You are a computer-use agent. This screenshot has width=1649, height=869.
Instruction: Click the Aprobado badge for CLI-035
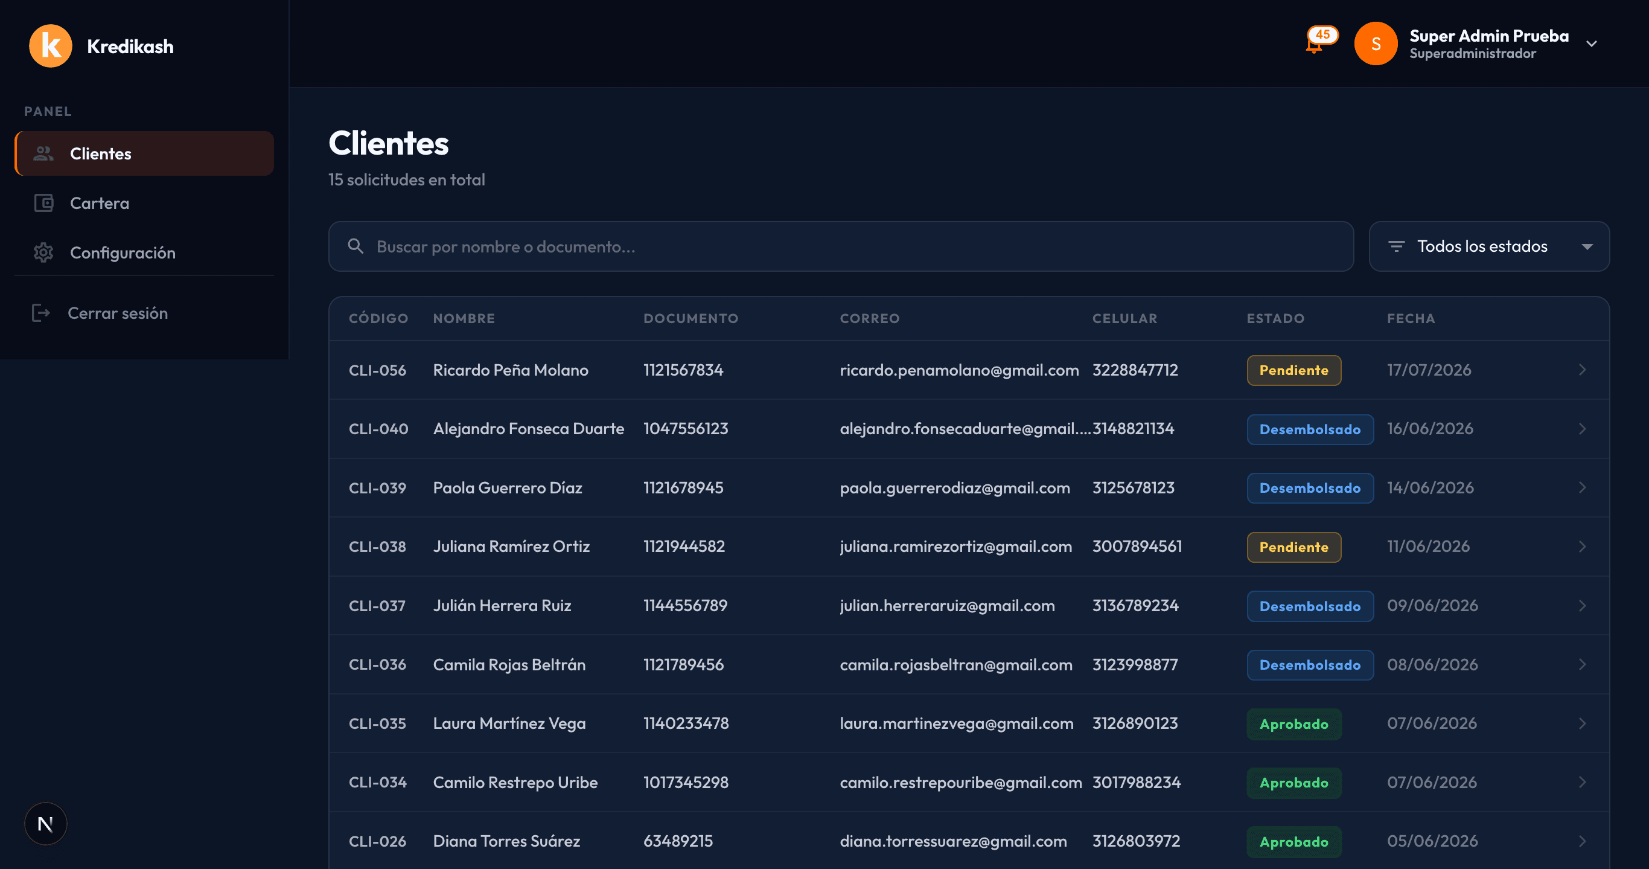click(1293, 723)
